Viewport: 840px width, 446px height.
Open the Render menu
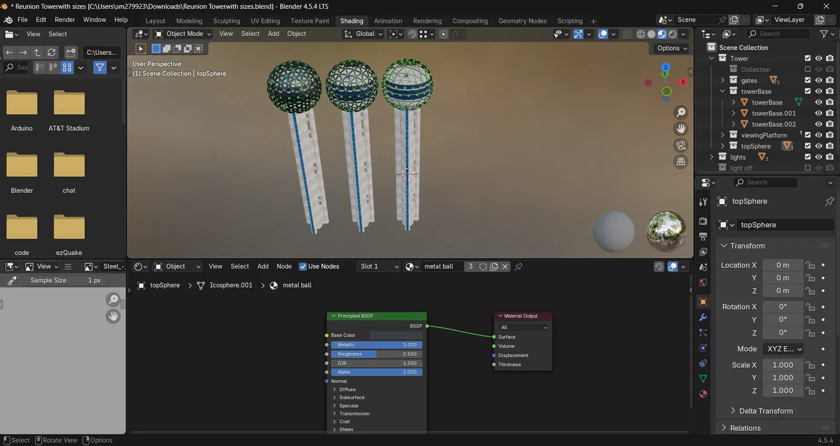pyautogui.click(x=65, y=20)
